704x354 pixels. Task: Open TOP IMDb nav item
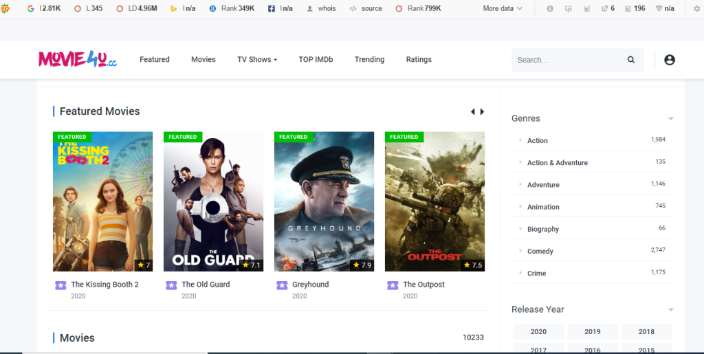pos(316,59)
